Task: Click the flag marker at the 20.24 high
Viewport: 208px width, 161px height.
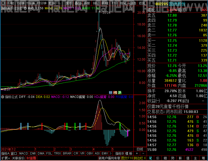Action: 100,12
